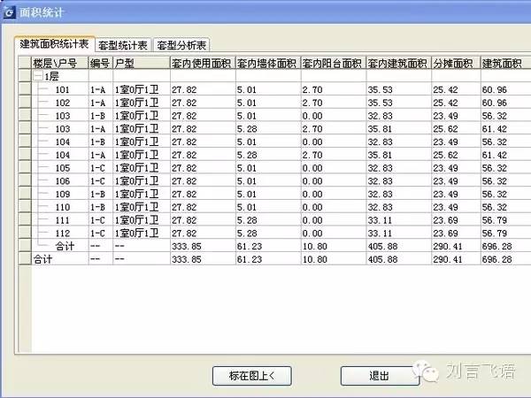
Task: Select unit 106 in the tree
Action: pyautogui.click(x=62, y=181)
